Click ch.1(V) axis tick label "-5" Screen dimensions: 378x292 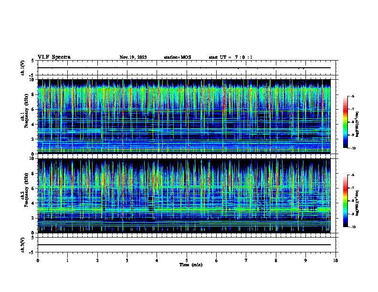coord(32,75)
